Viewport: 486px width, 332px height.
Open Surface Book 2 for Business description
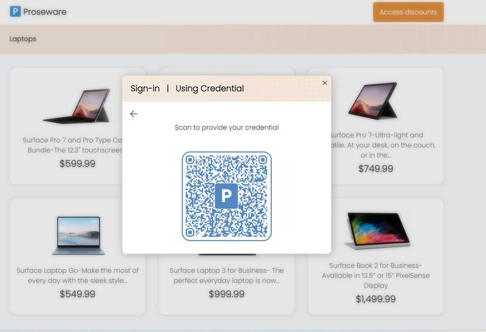coord(375,275)
